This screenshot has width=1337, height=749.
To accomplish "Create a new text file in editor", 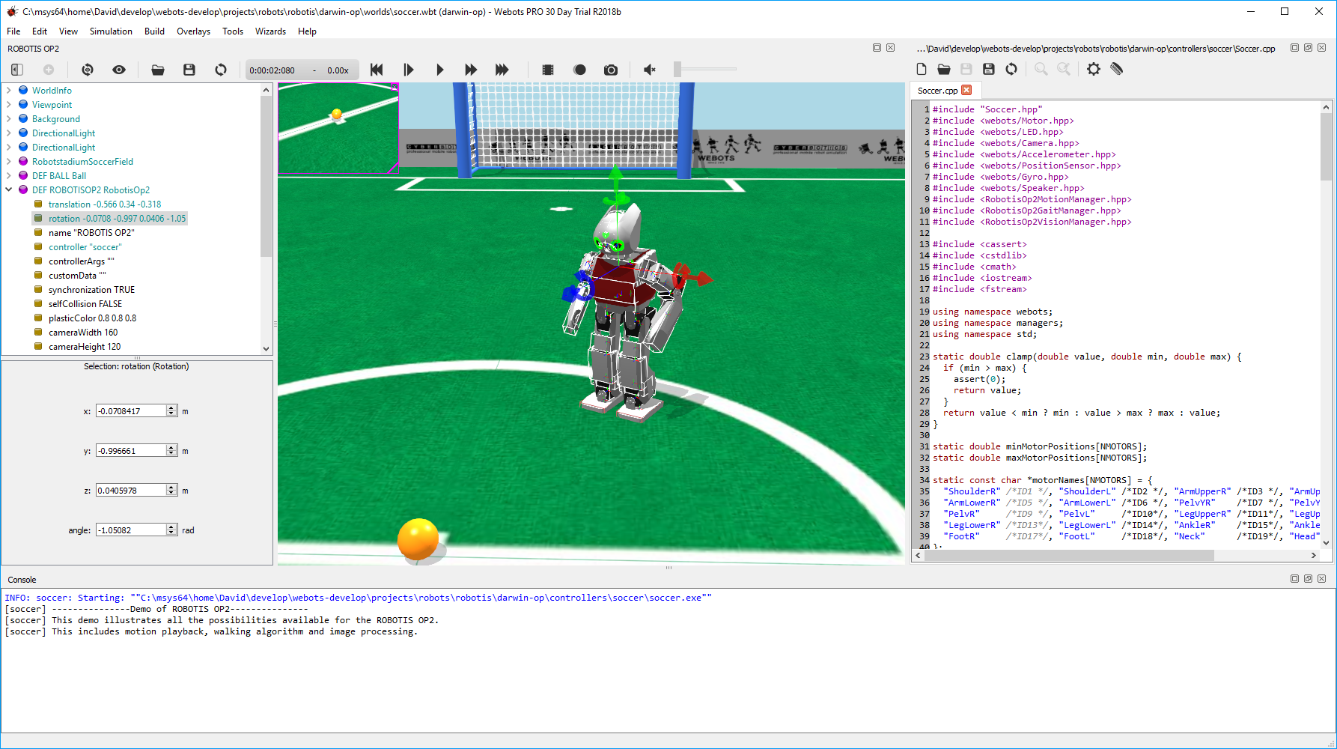I will pos(922,69).
